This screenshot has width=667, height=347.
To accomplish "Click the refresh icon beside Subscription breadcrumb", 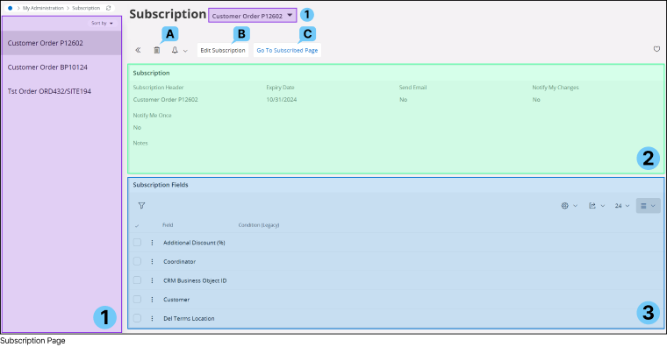I will (109, 8).
